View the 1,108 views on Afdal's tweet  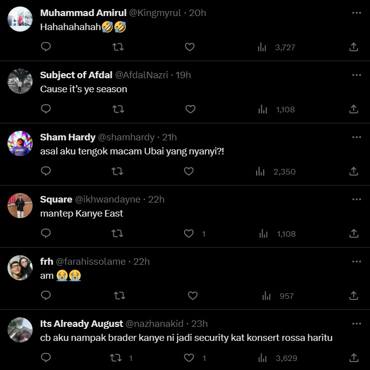[x=276, y=109]
